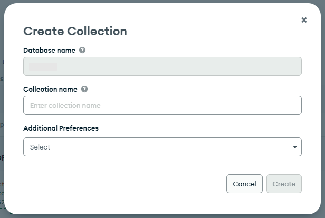Click the Collection name help icon
The image size is (325, 218).
tap(84, 90)
